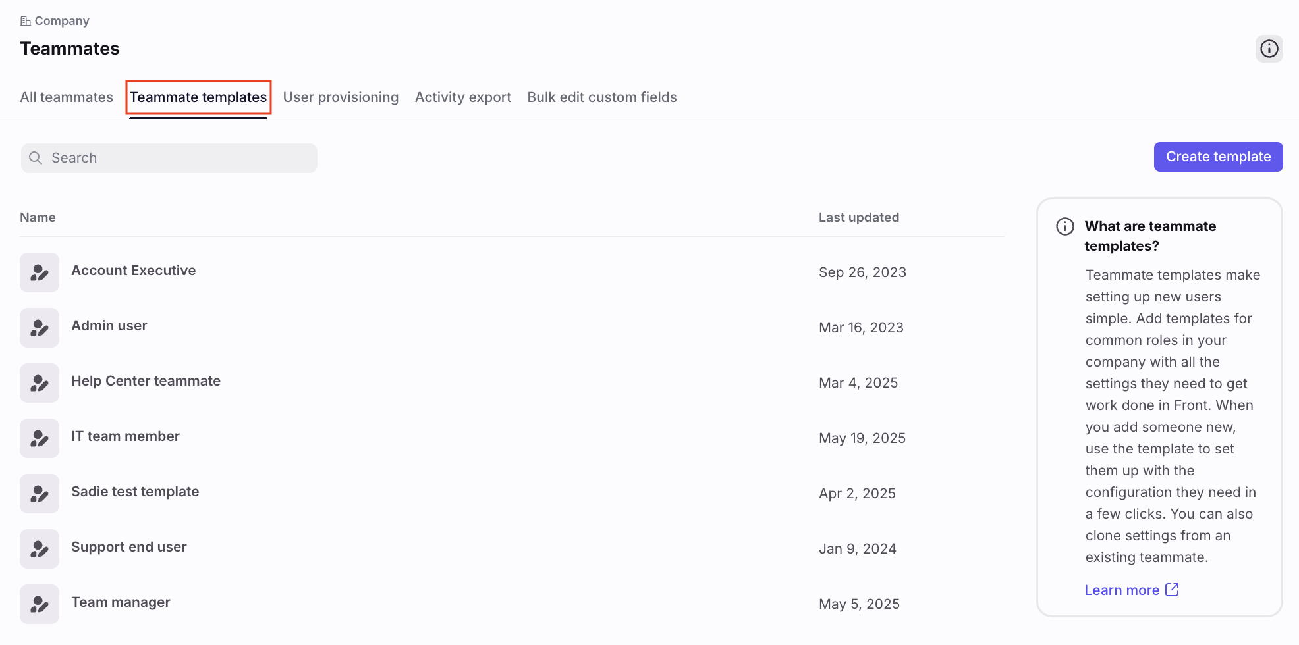Switch to the All teammates tab
This screenshot has height=645, width=1299.
coord(67,97)
